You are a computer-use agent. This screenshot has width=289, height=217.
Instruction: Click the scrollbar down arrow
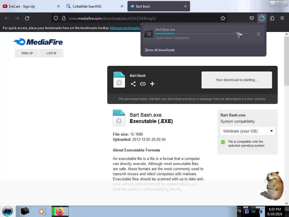(x=286, y=203)
